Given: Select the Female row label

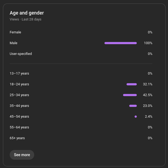Looking at the screenshot, I should point(15,32).
